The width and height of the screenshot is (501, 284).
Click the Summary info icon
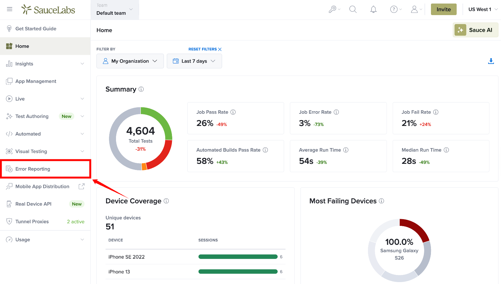141,89
